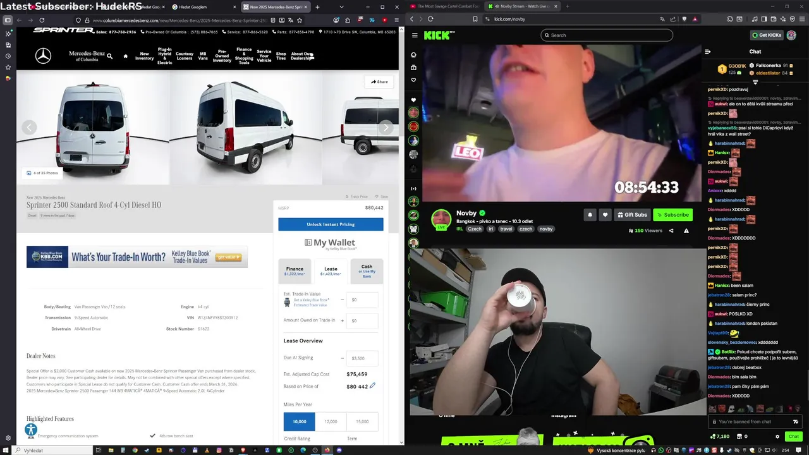Bookmark the kick.com page
Image resolution: width=809 pixels, height=455 pixels.
475,19
